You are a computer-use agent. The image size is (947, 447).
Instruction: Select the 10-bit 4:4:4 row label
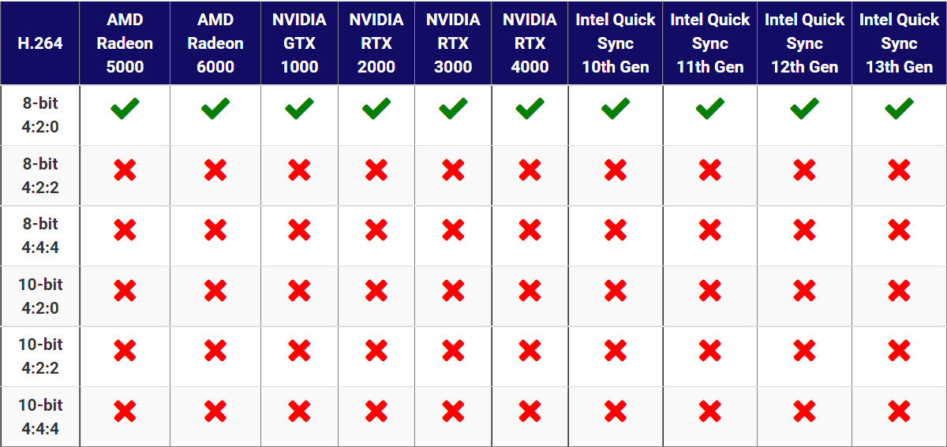pos(40,417)
